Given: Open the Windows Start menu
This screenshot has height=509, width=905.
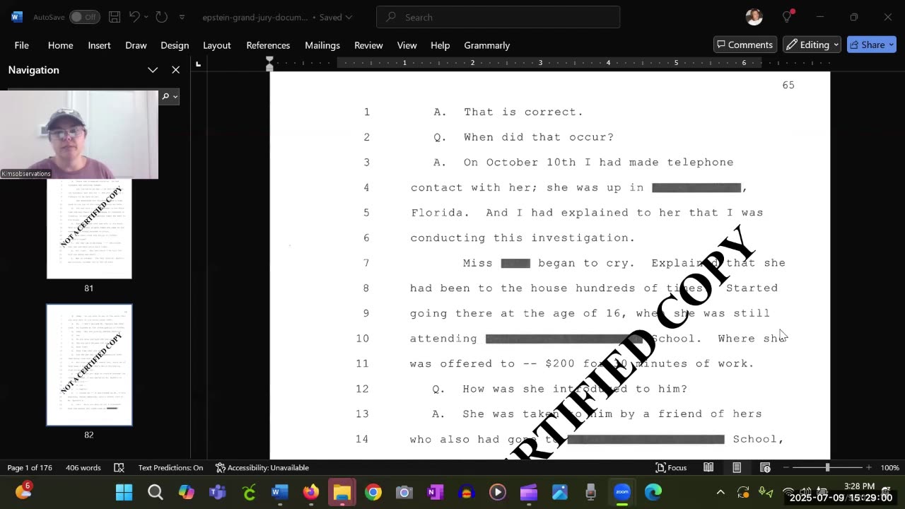Looking at the screenshot, I should [124, 492].
